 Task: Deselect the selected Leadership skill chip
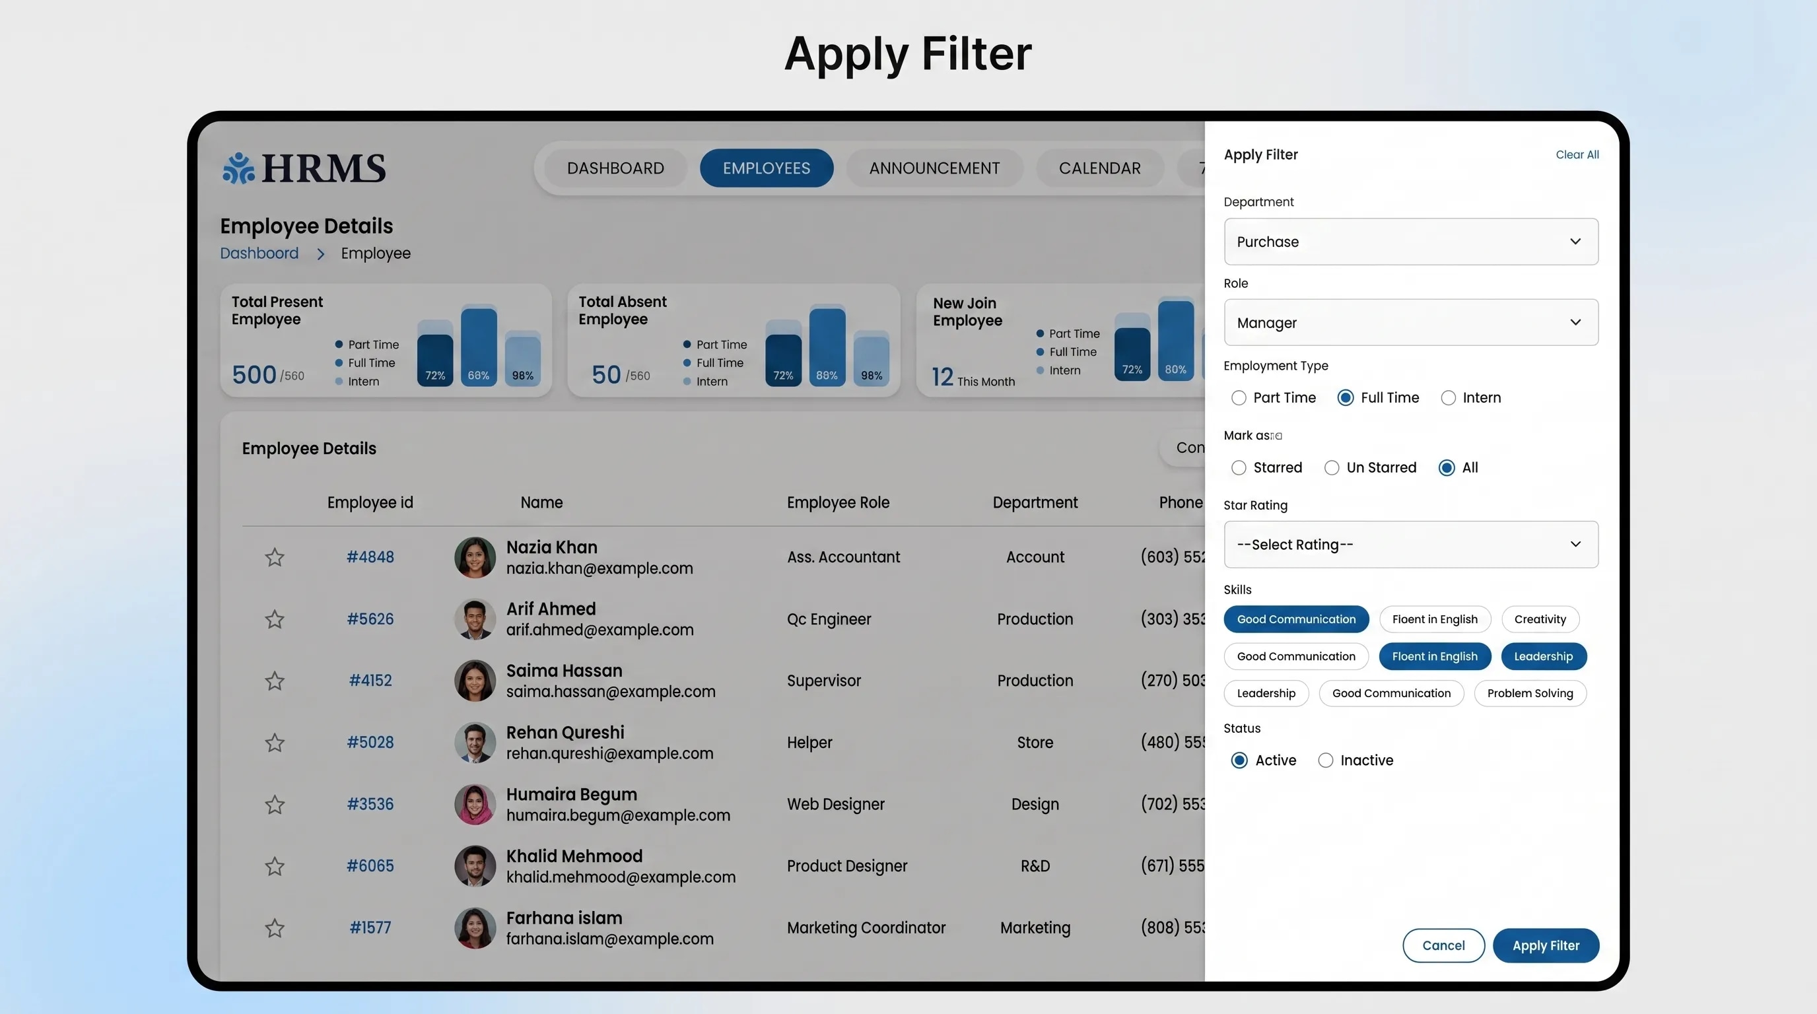1543,656
